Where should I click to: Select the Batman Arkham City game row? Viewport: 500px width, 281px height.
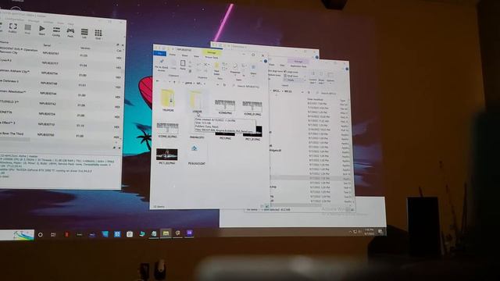[x=61, y=73]
